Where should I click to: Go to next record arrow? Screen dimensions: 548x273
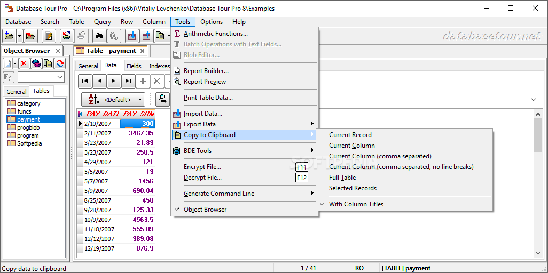click(114, 81)
